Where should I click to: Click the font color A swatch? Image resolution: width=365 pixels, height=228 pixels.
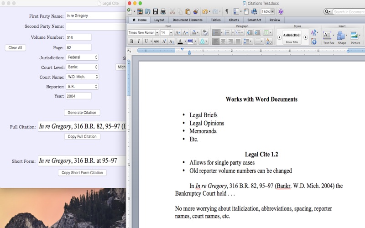(180, 41)
